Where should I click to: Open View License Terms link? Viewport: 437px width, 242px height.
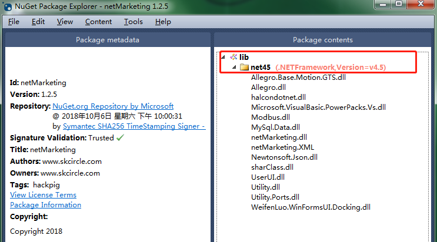[43, 195]
